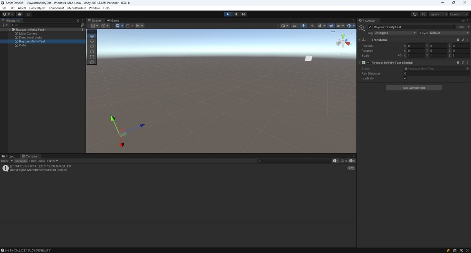Open the Tag dropdown showing Untagged

click(x=394, y=33)
